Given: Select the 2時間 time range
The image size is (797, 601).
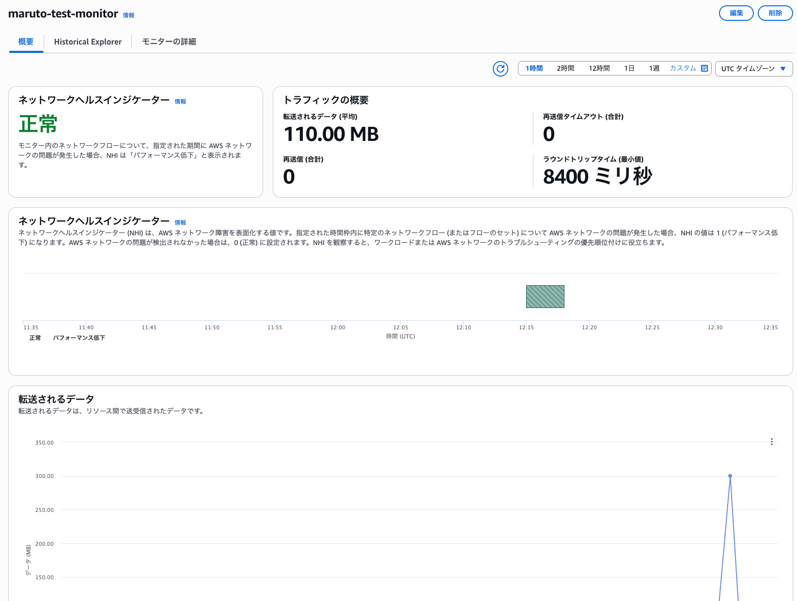Looking at the screenshot, I should click(565, 68).
